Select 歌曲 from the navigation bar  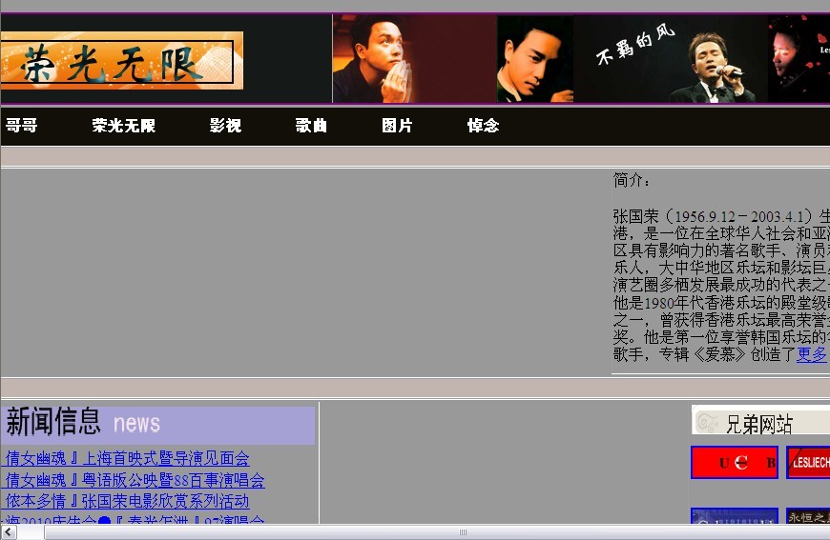[x=311, y=126]
